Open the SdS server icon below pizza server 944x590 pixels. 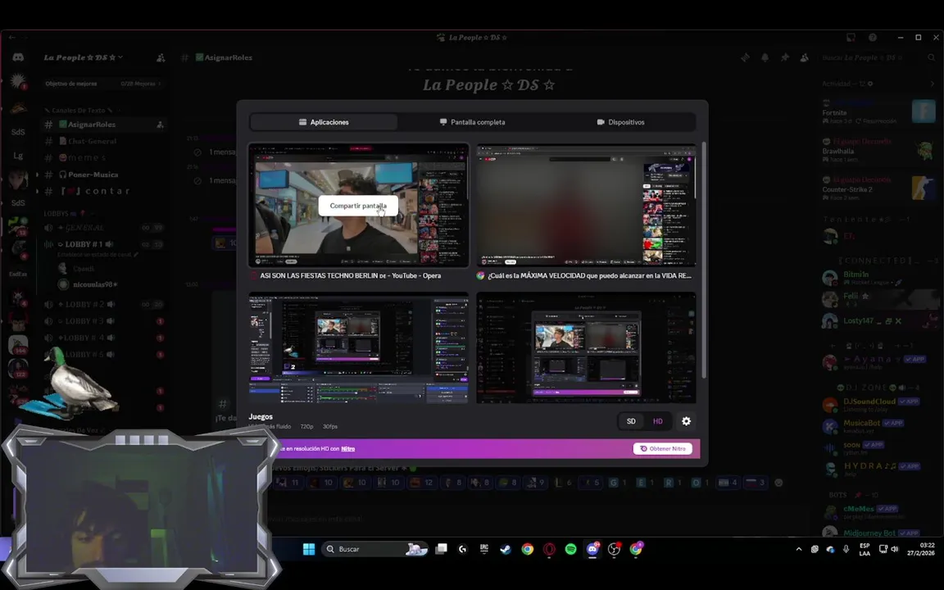[x=18, y=132]
